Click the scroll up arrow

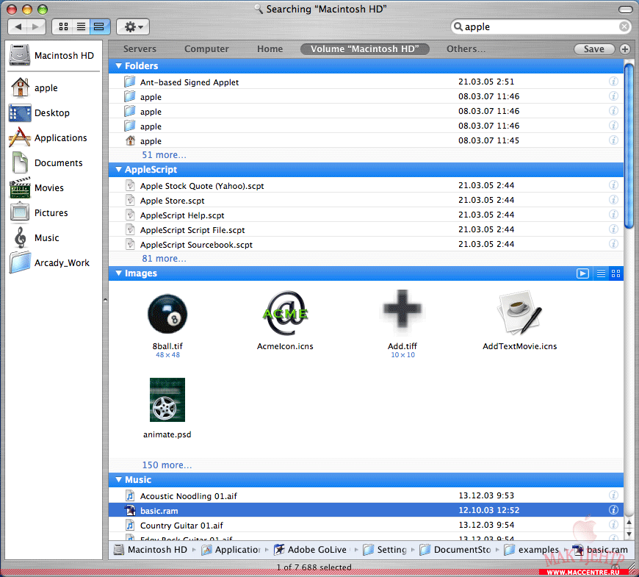[x=629, y=522]
